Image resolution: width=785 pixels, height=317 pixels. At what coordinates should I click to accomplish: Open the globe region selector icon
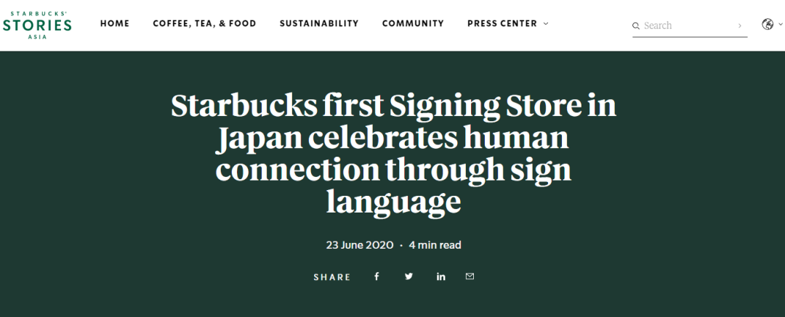[x=768, y=24]
